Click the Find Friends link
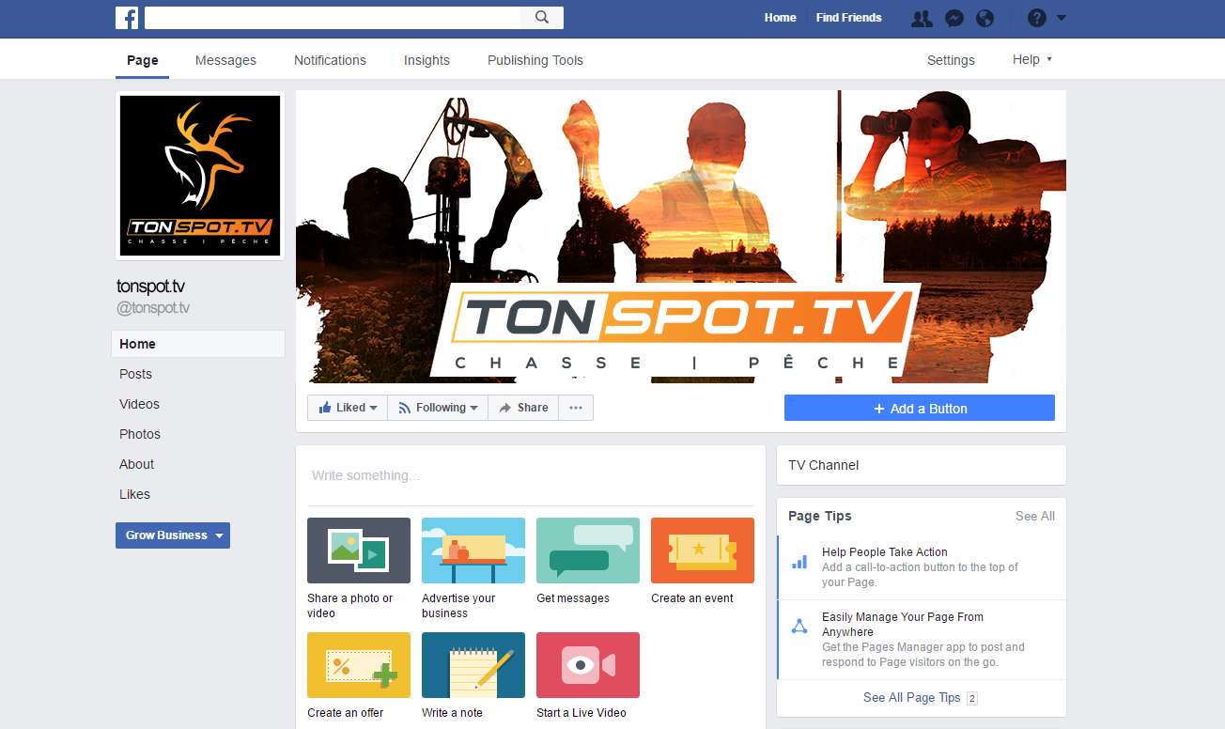 (x=849, y=18)
